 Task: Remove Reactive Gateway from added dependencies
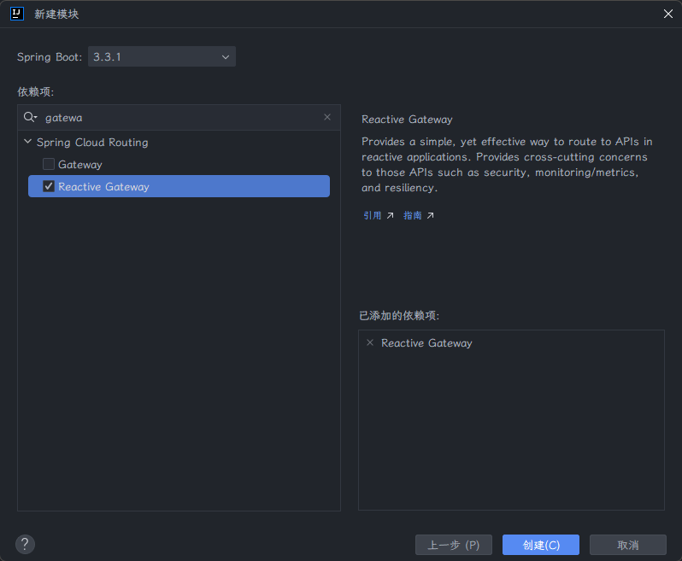(x=370, y=342)
